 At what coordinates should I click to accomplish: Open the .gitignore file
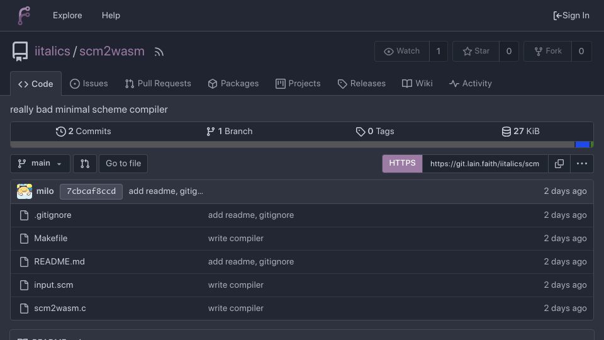click(x=53, y=215)
